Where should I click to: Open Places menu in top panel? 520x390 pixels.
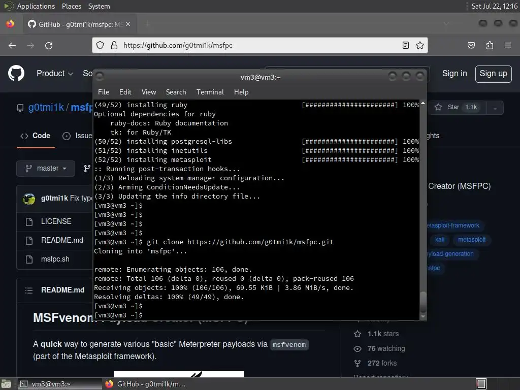[71, 6]
